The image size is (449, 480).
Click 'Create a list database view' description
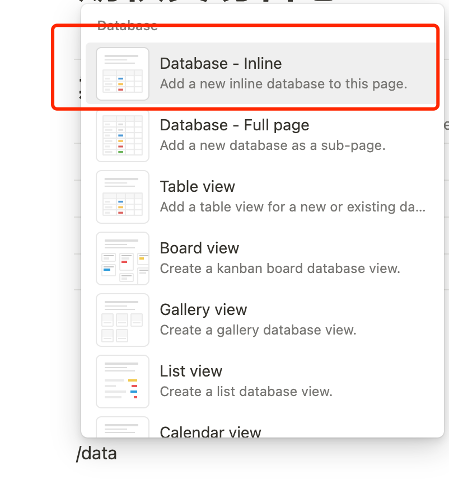tap(246, 392)
